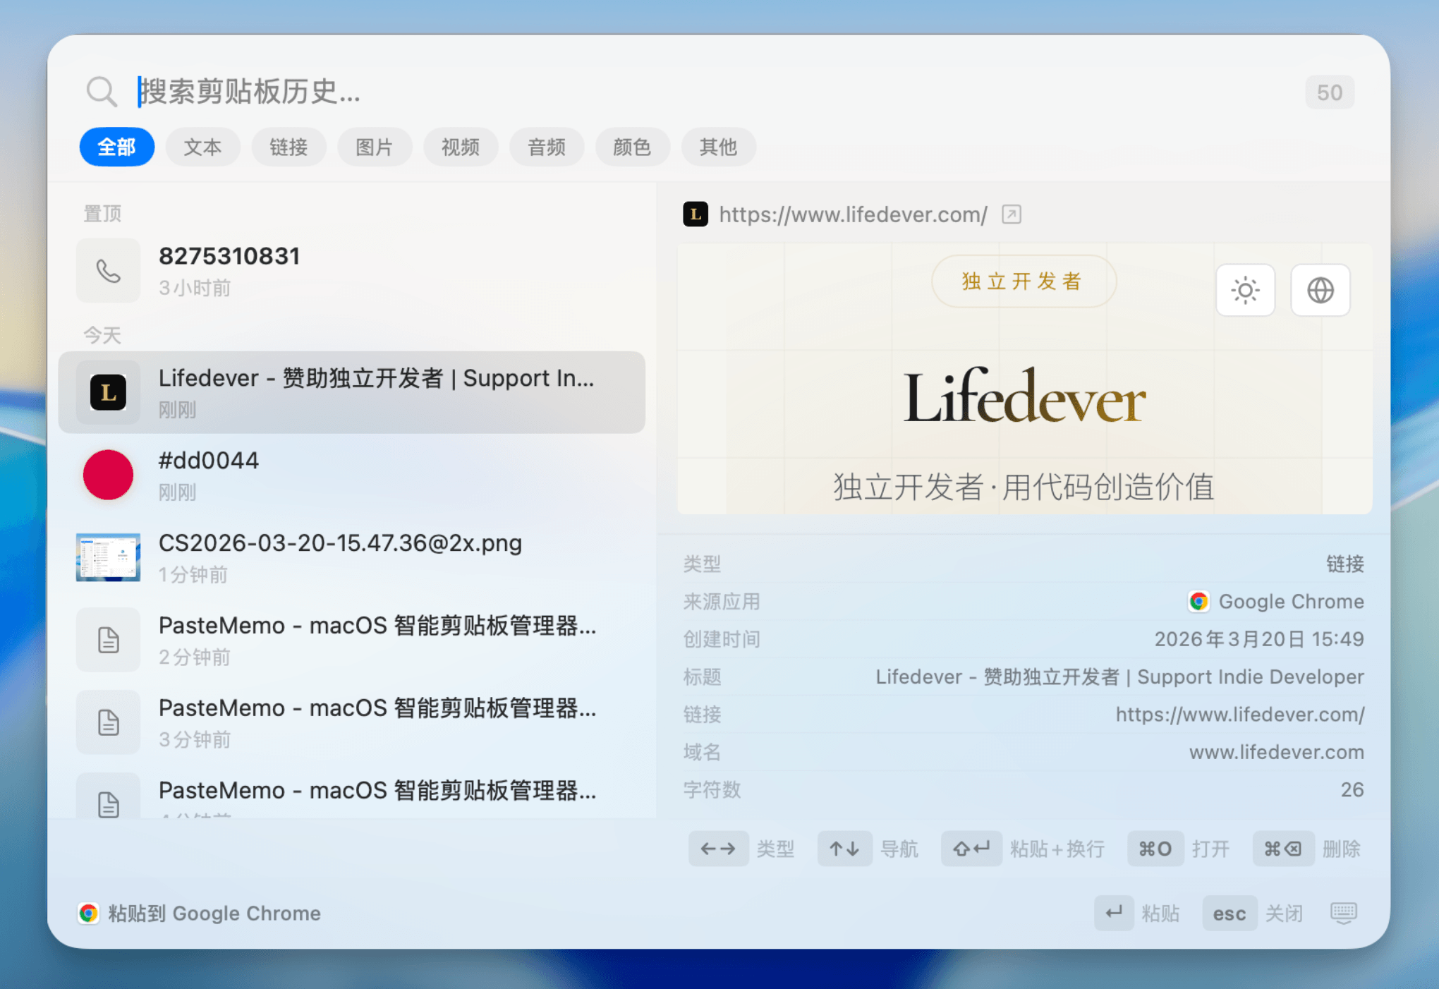Click the phone icon for 8275310831
Image resolution: width=1439 pixels, height=989 pixels.
[108, 271]
